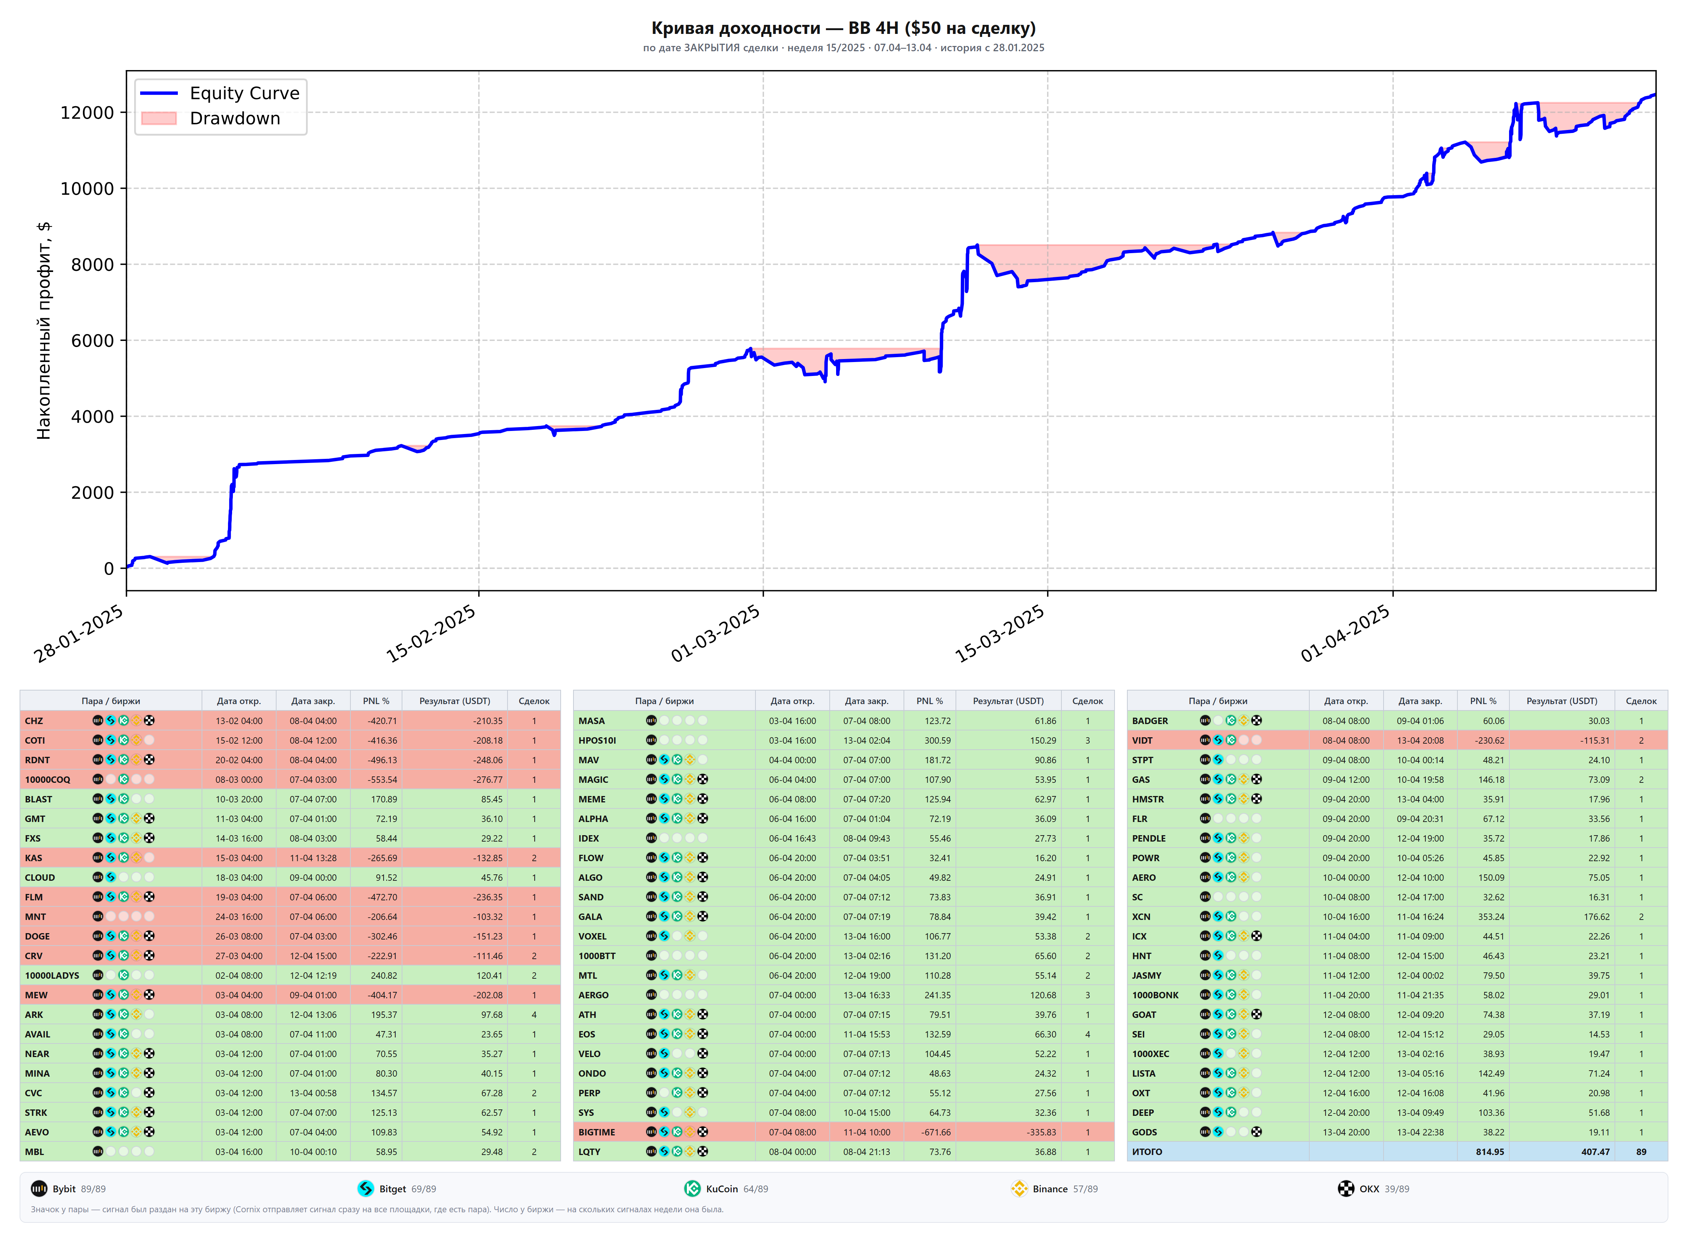Click the first table's 'Результат (USDT)' column header
Image resolution: width=1688 pixels, height=1236 pixels.
[x=455, y=701]
